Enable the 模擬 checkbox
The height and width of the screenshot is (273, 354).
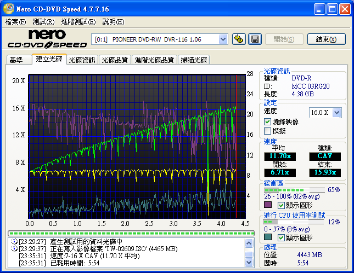tap(268, 131)
